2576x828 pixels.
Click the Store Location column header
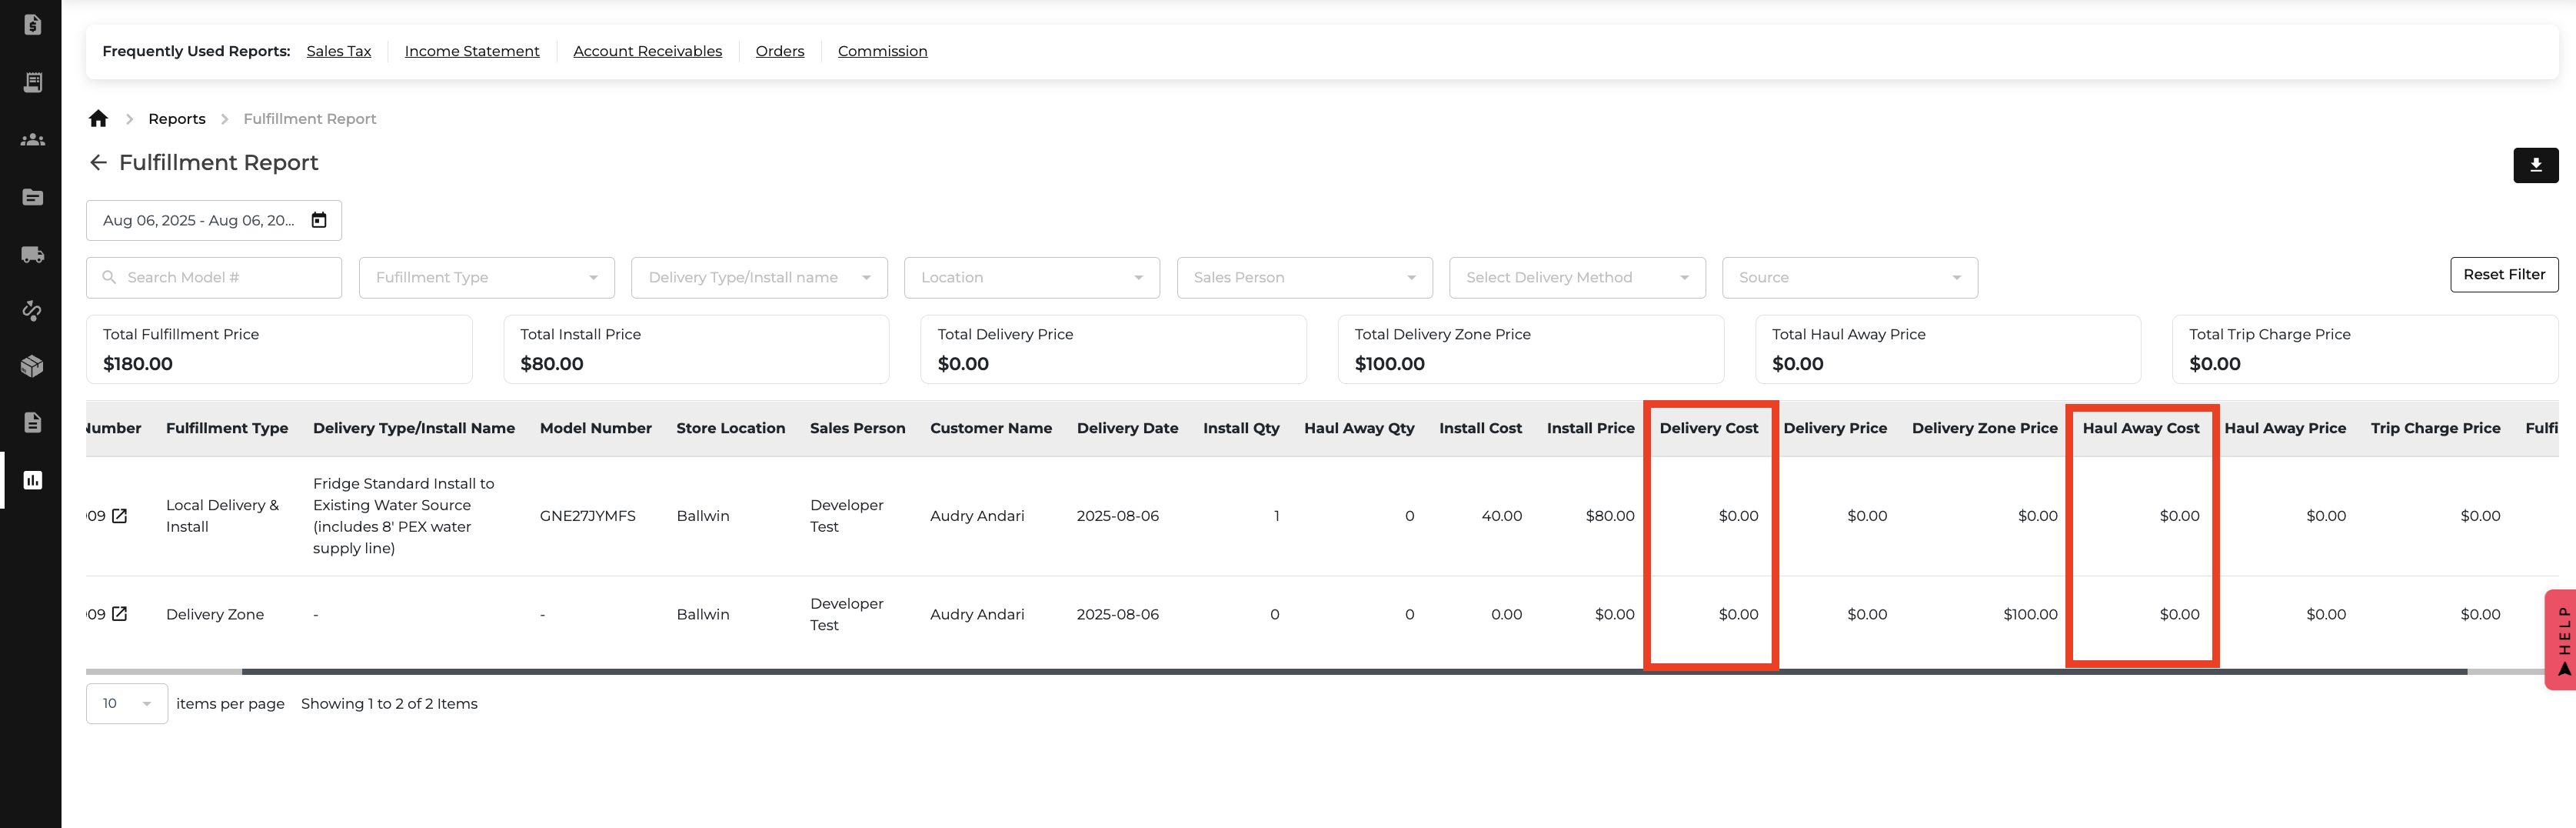(x=731, y=429)
